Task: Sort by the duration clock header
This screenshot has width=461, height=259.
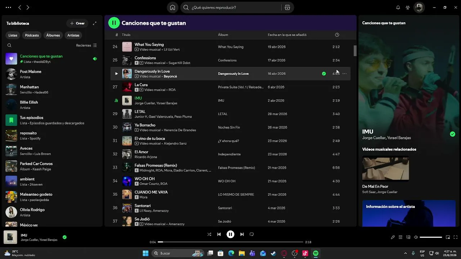Action: 337,35
